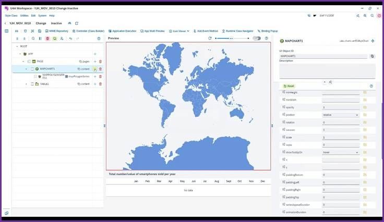Open the Help menu
The width and height of the screenshot is (384, 222).
(x=52, y=16)
